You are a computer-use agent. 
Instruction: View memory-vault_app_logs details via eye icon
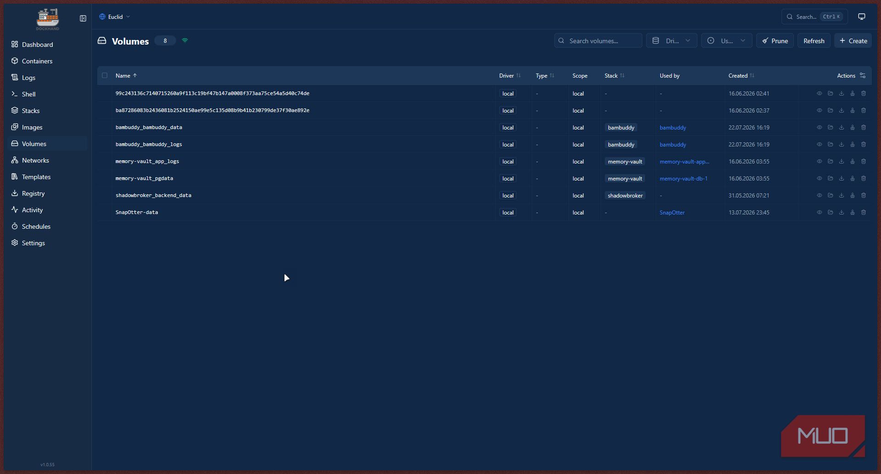coord(820,161)
